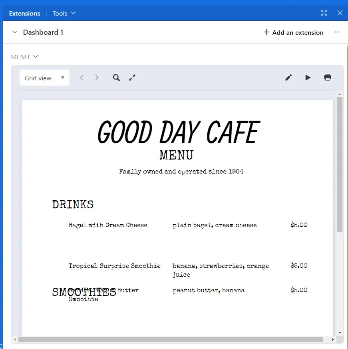Open the three-dot dashboard options menu

[337, 32]
